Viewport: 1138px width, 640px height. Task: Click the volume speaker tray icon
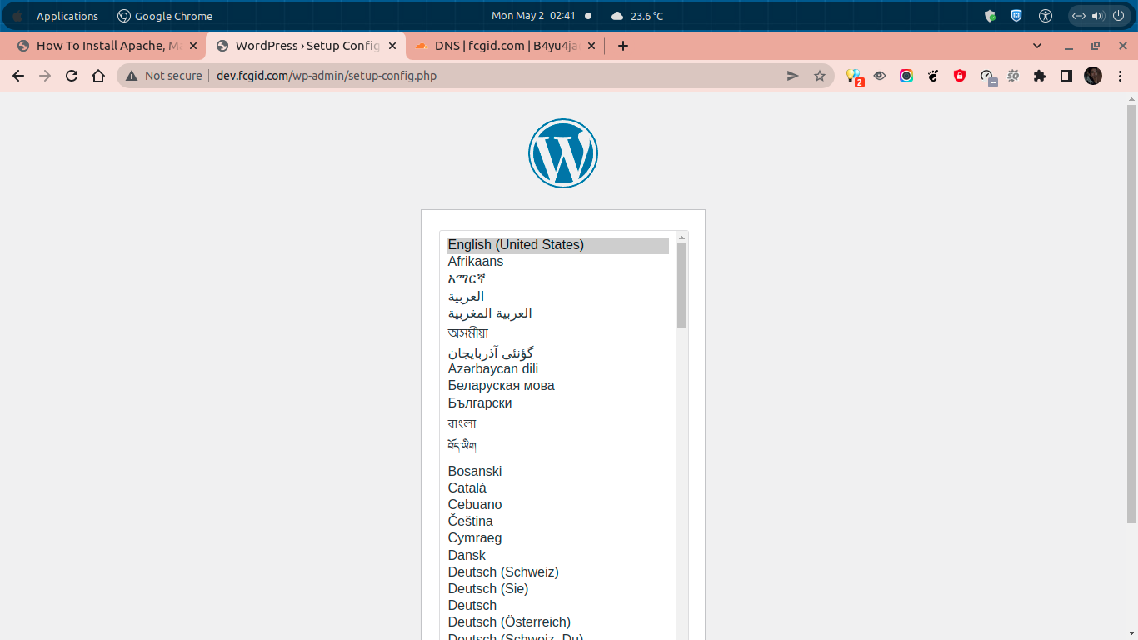tap(1098, 16)
